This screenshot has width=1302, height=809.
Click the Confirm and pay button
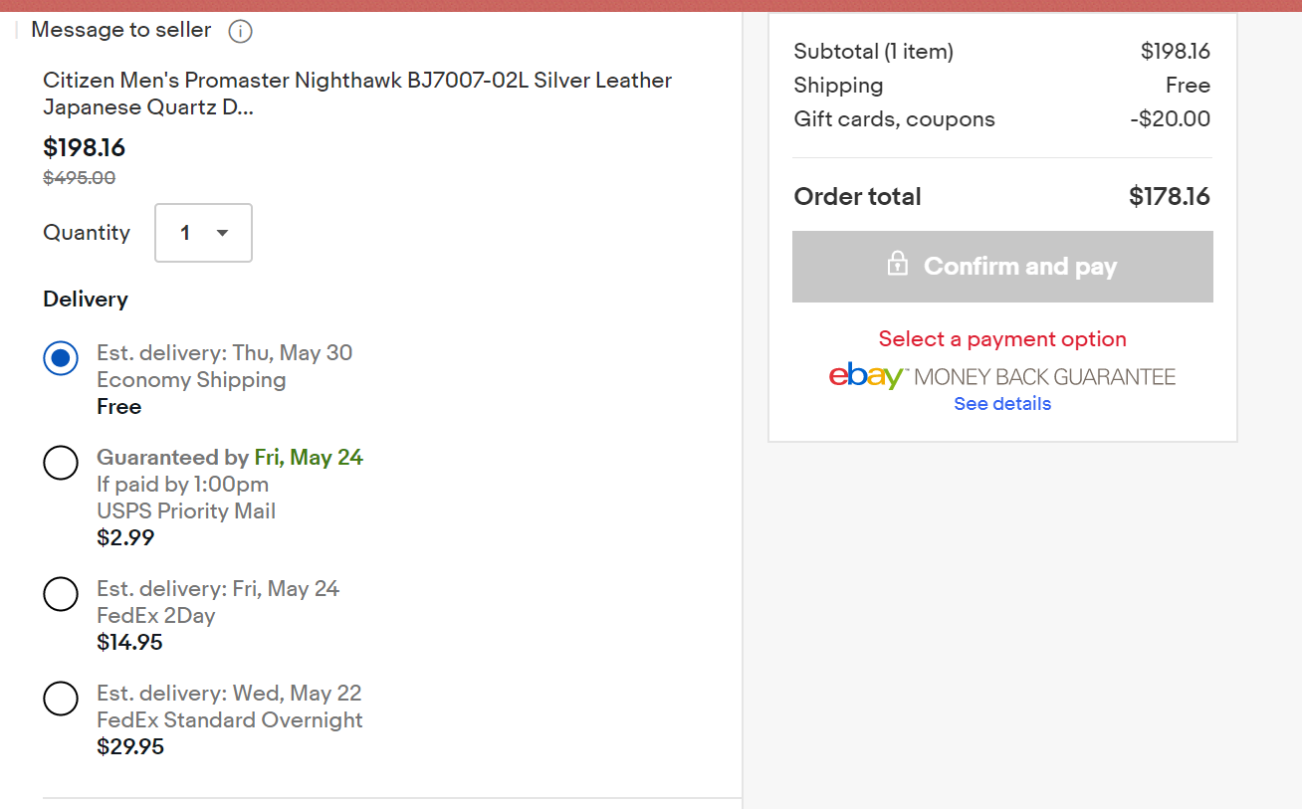click(x=1002, y=267)
